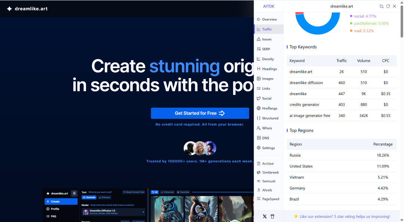This screenshot has width=404, height=222.
Task: Open AITDK Settings
Action: click(x=269, y=148)
